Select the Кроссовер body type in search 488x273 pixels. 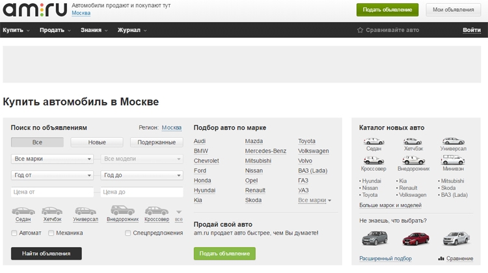[157, 214]
